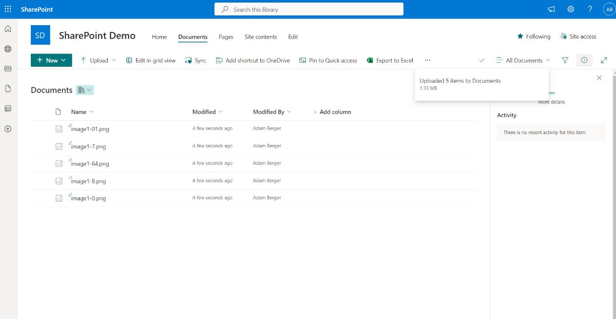
Task: Open the megaphone feedback icon
Action: coord(551,9)
